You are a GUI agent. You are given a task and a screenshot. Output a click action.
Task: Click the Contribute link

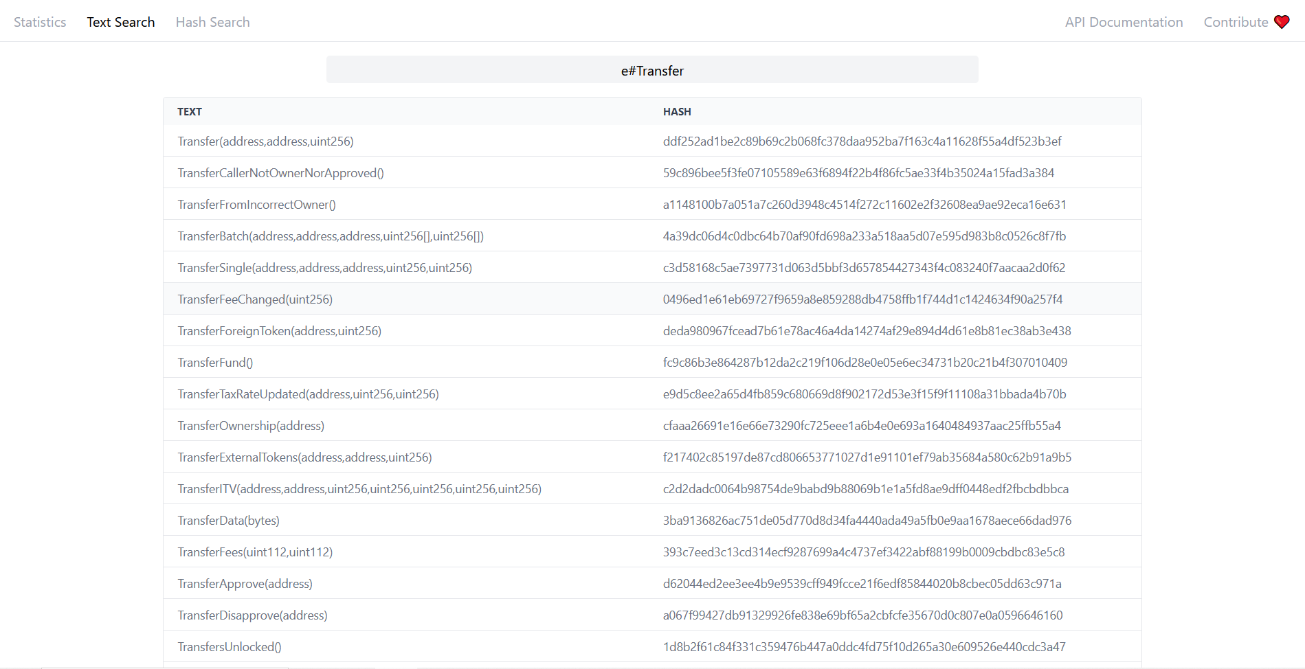coord(1236,22)
